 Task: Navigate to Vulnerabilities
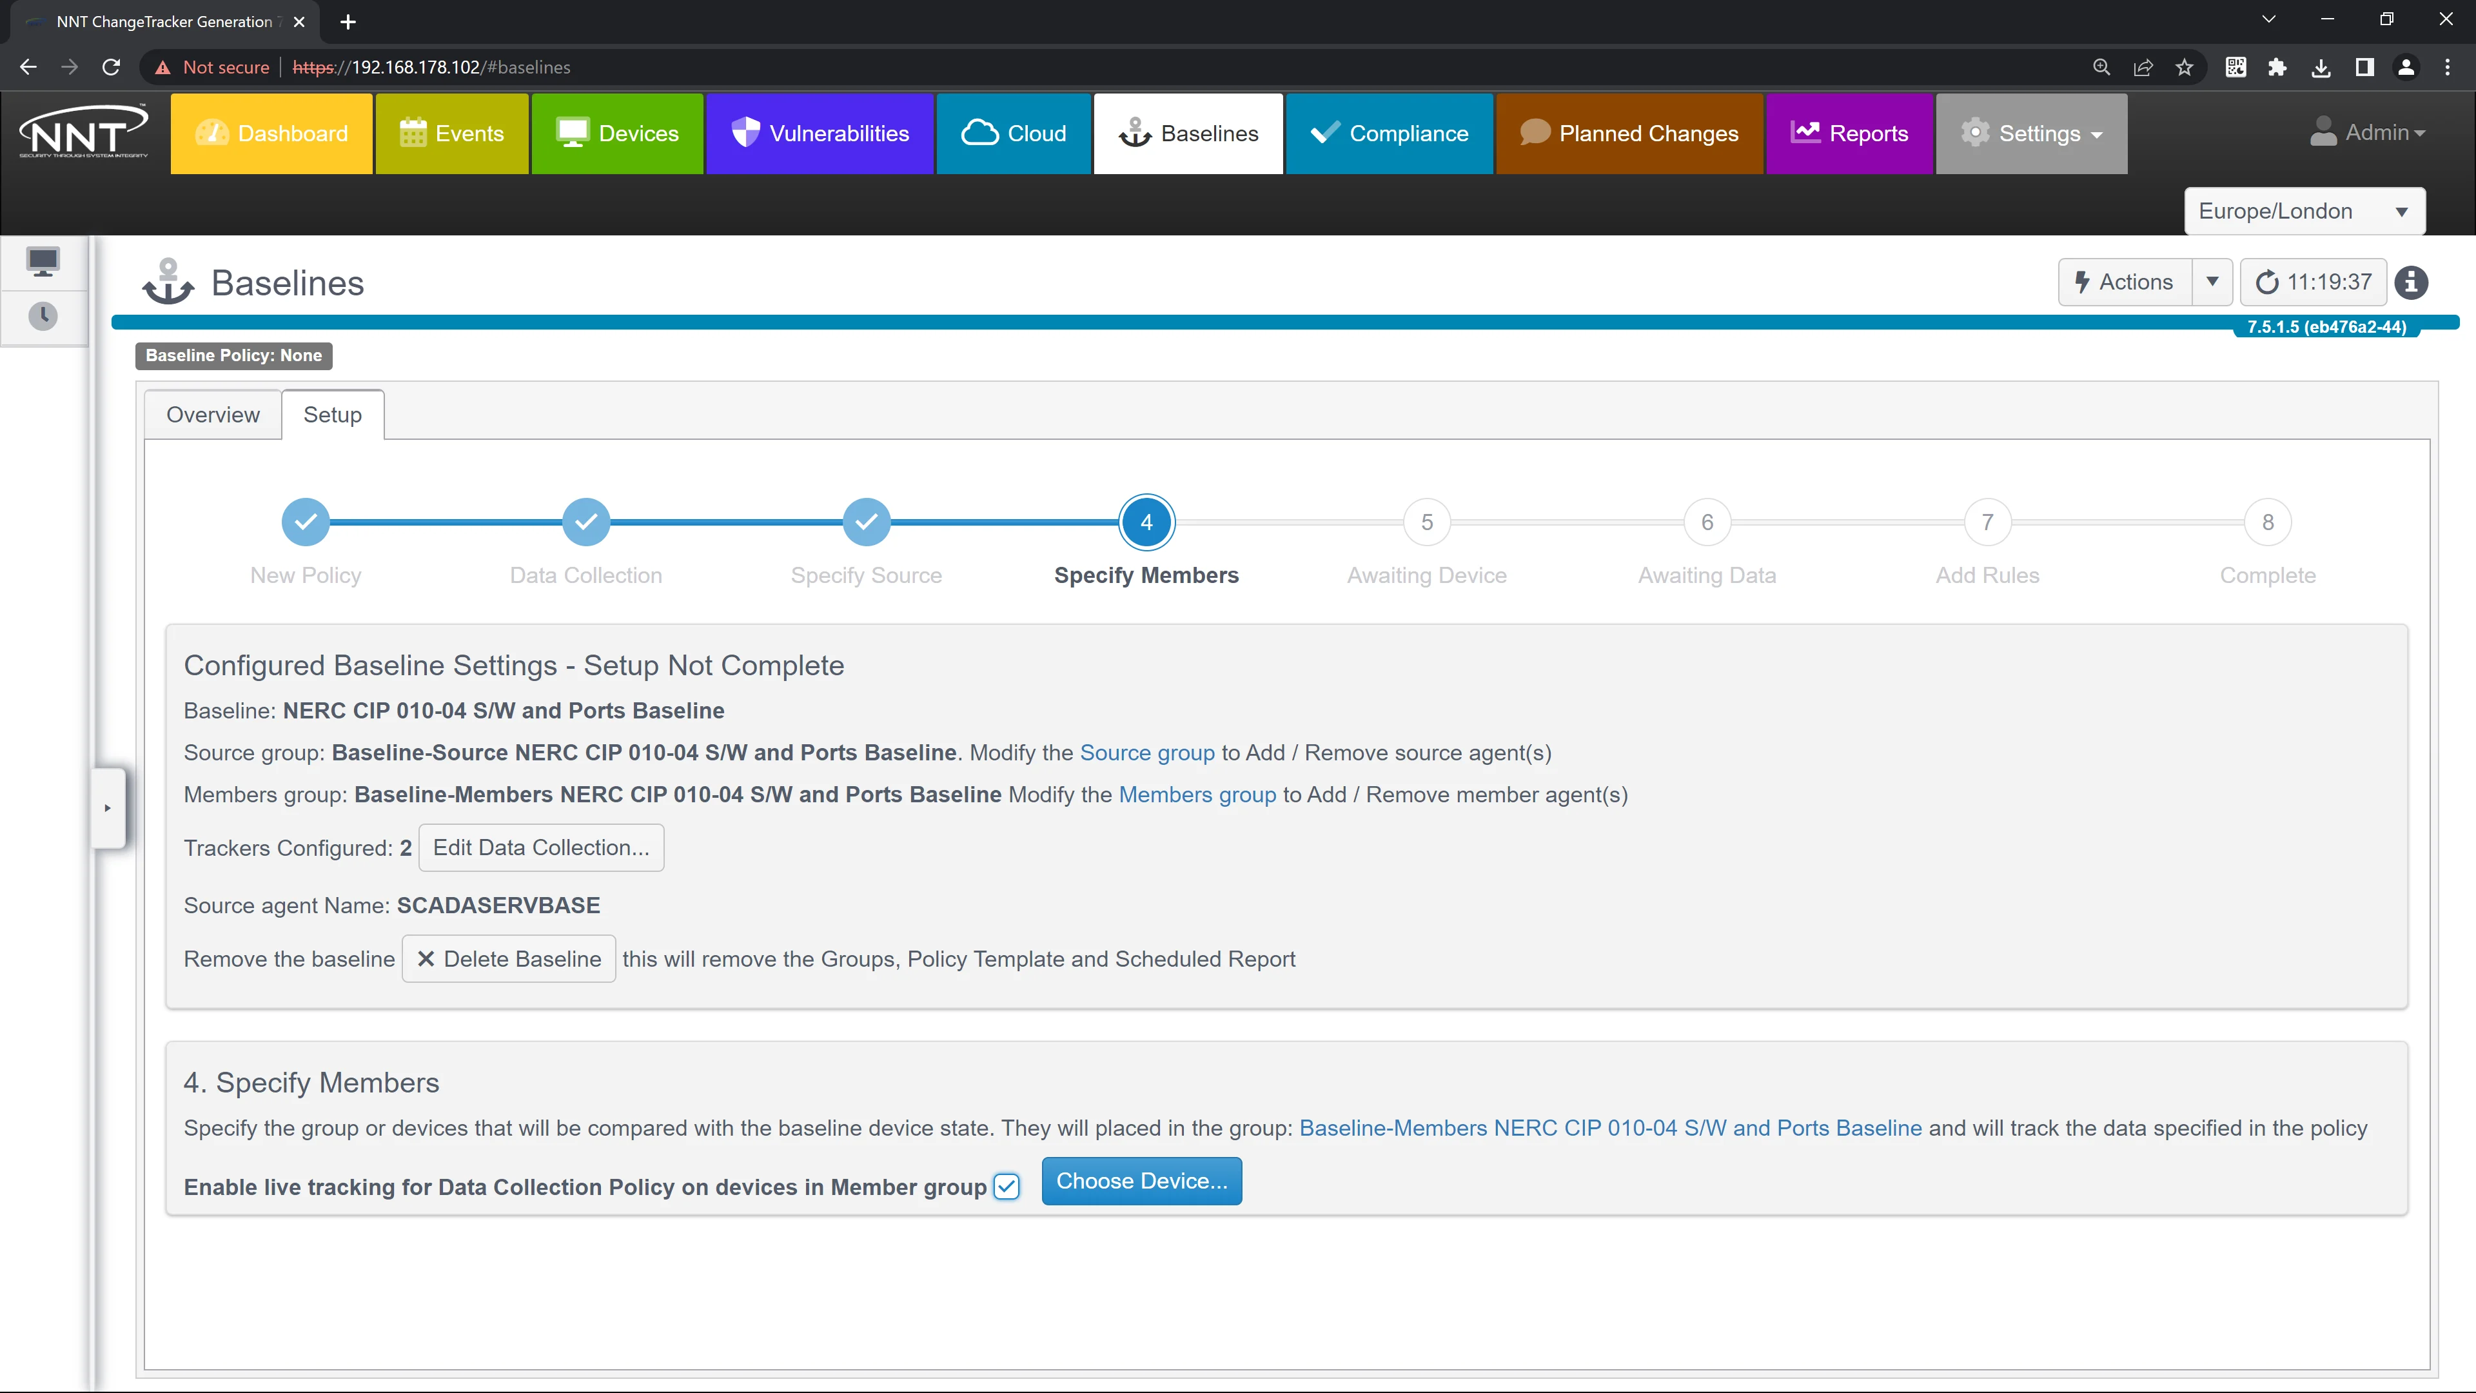[820, 133]
